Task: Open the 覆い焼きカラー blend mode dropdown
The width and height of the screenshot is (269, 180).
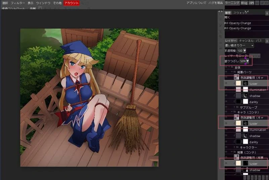Action: pos(239,46)
